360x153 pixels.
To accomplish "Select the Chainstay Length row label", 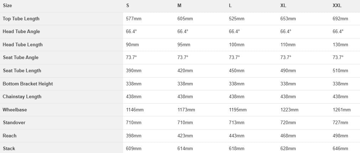I will tap(22, 96).
